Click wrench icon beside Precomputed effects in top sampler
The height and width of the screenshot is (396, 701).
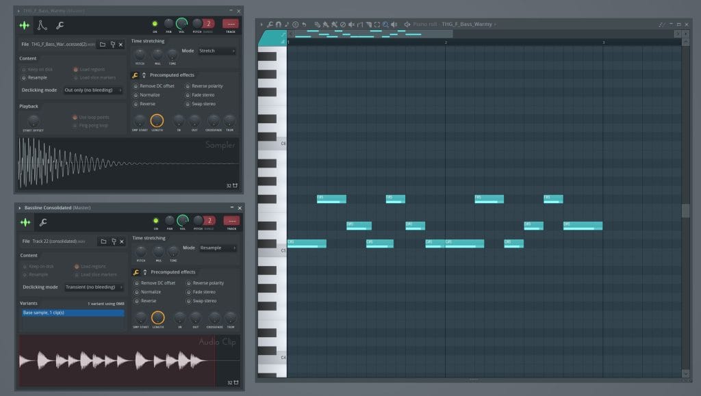point(135,75)
